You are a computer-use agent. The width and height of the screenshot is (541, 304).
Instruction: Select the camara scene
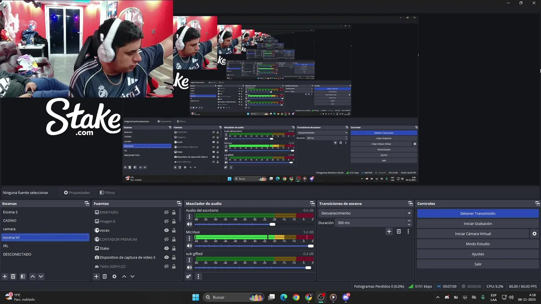point(45,229)
